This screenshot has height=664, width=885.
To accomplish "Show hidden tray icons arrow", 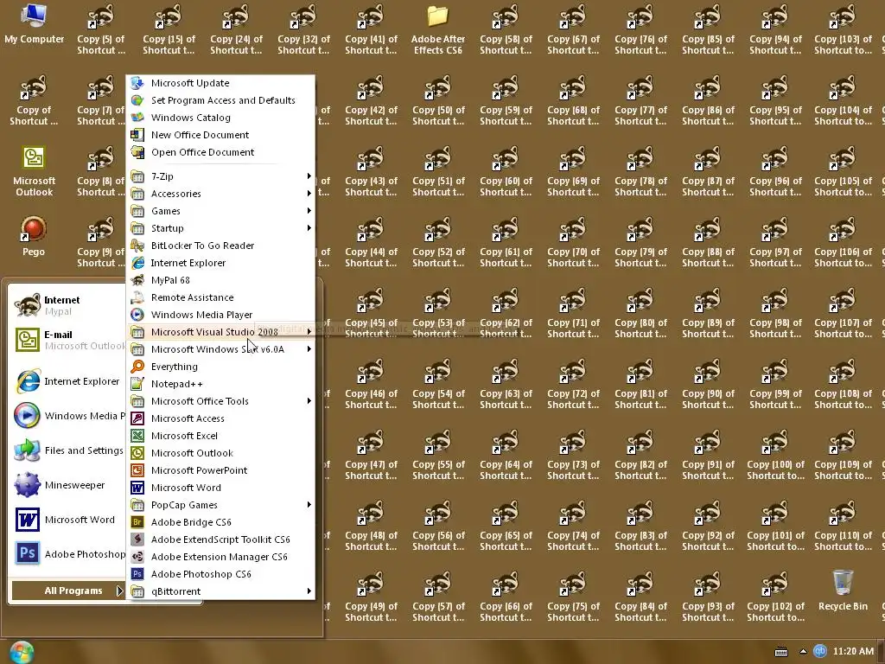I will (x=803, y=652).
